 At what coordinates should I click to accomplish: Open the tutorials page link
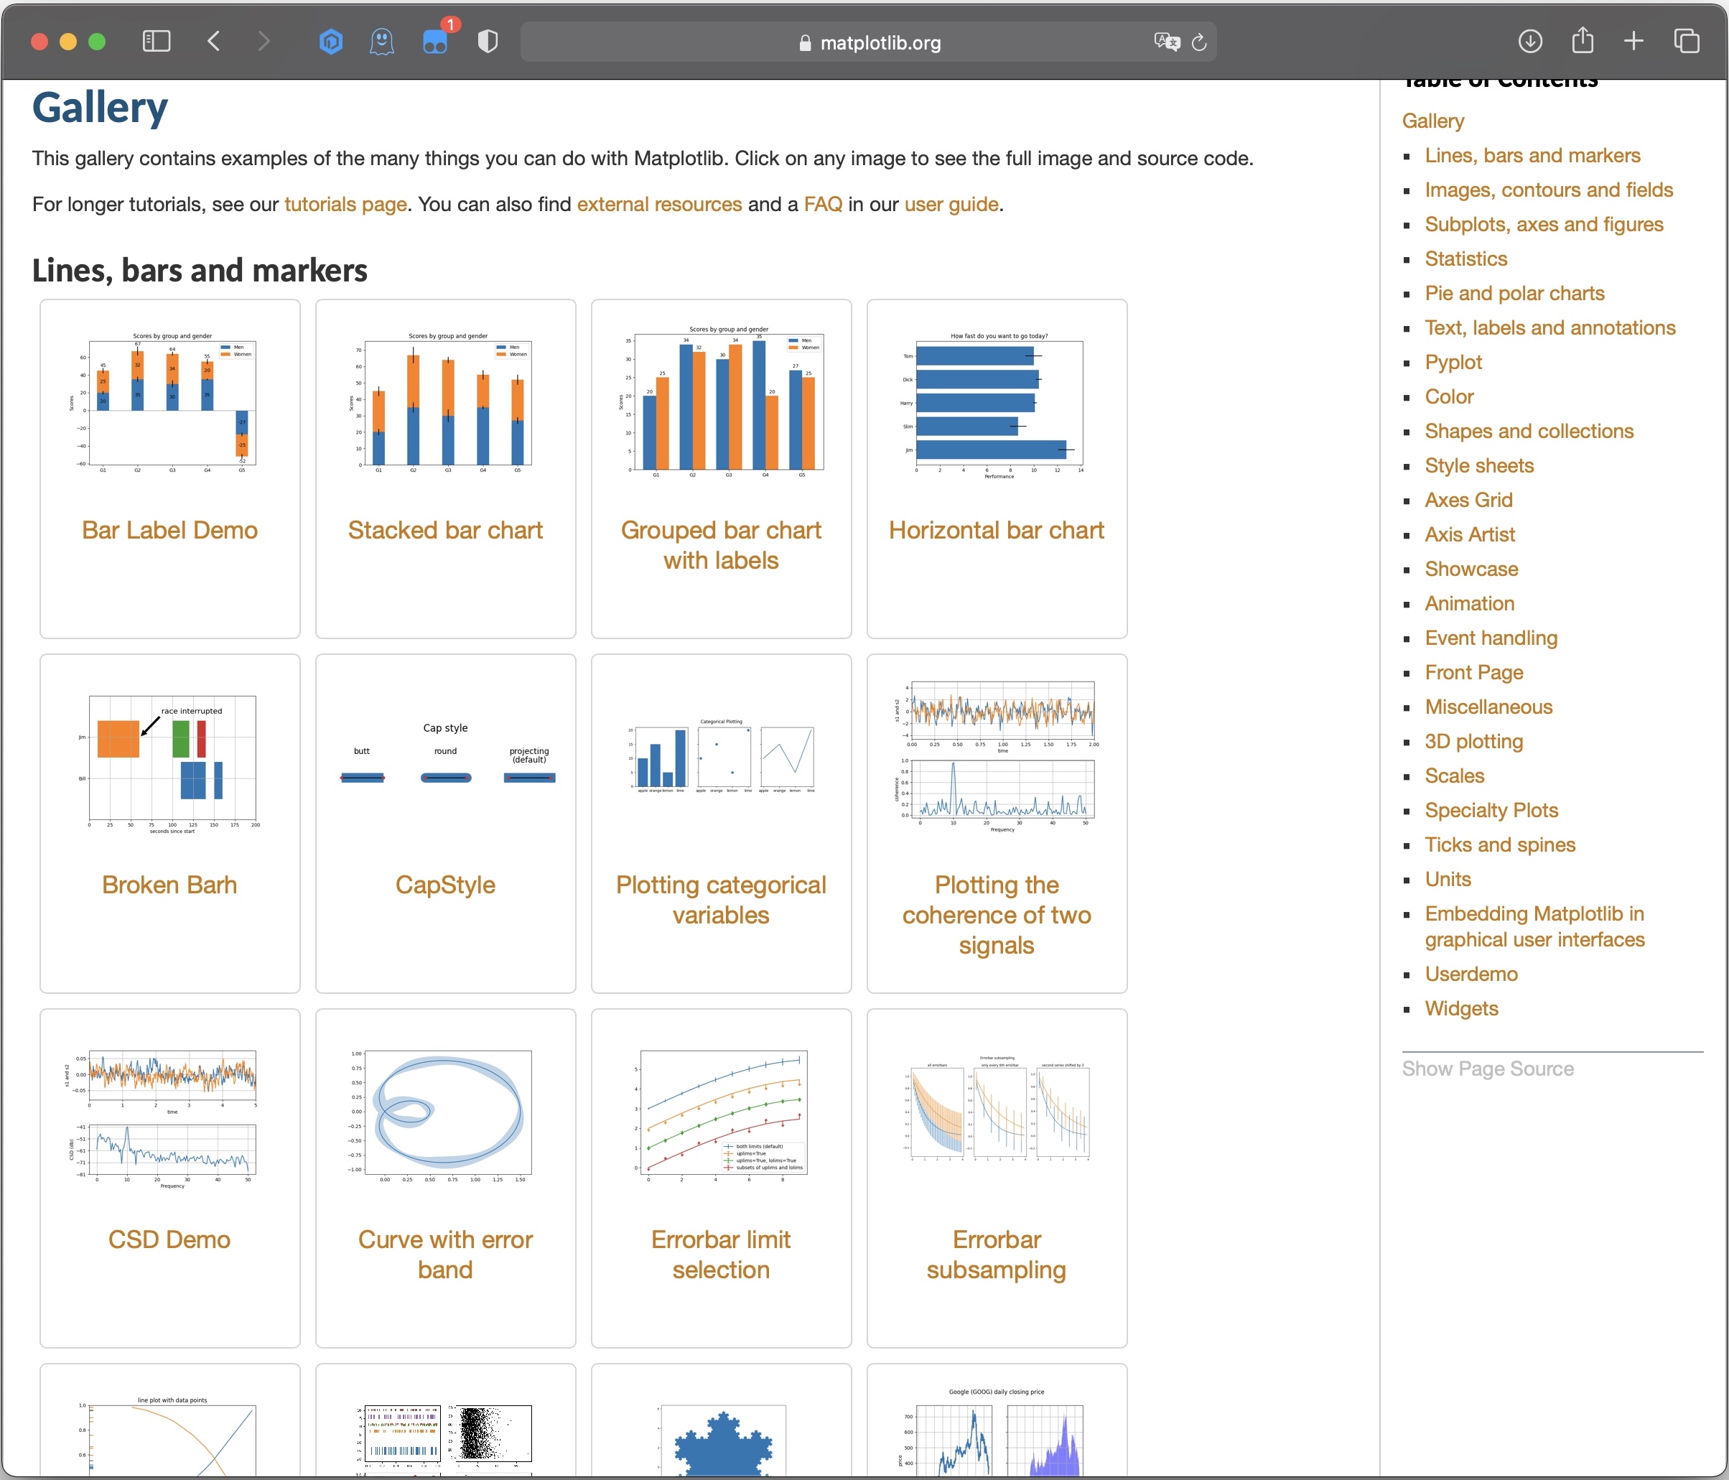345,205
